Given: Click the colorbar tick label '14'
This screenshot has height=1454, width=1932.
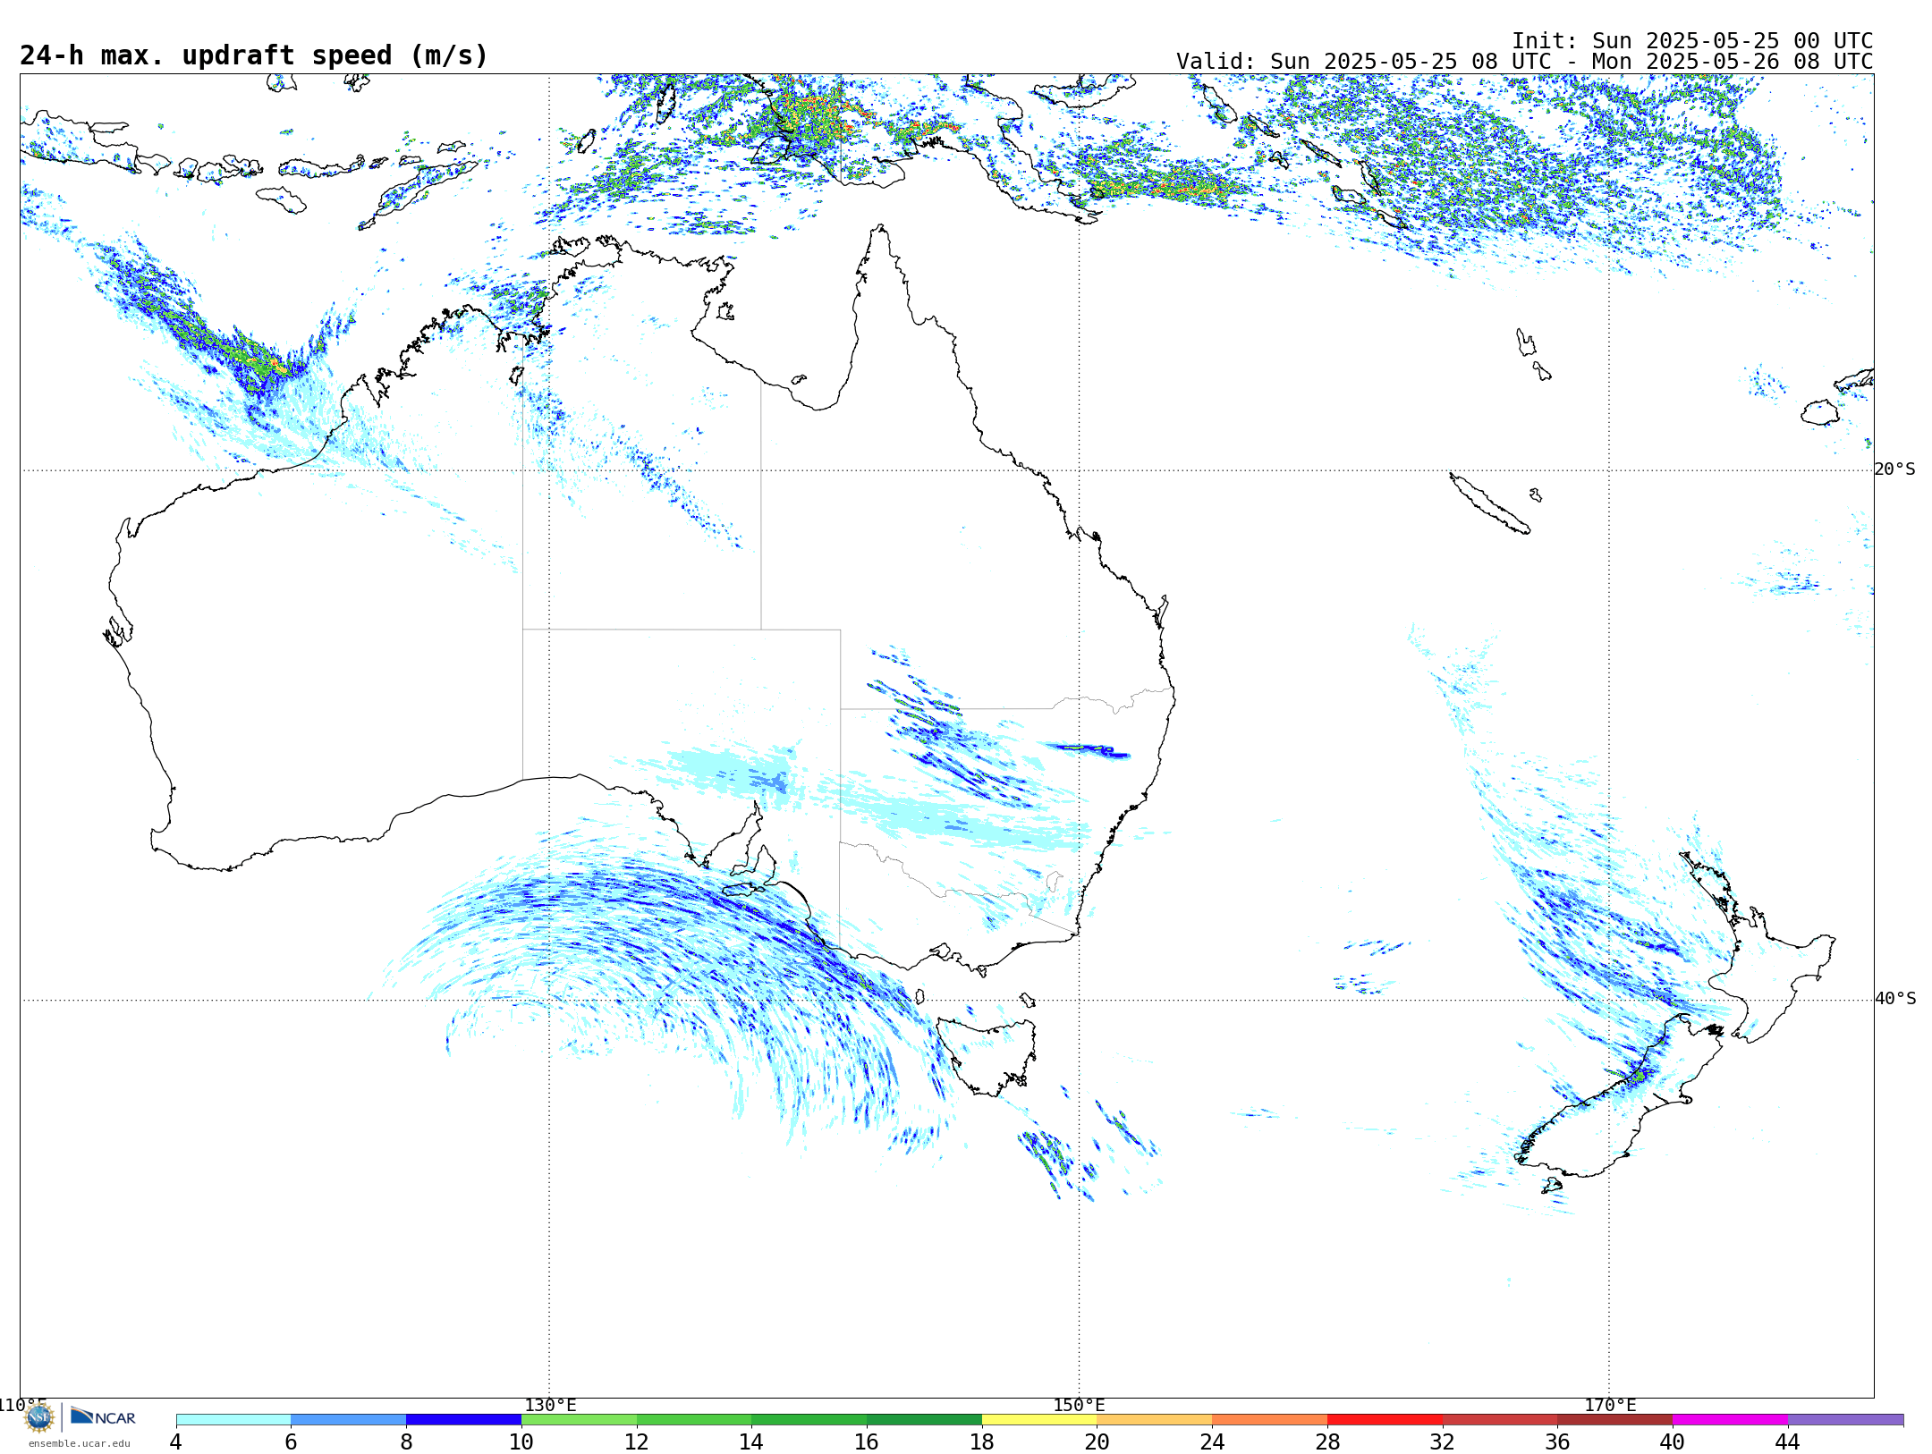Looking at the screenshot, I should pyautogui.click(x=751, y=1442).
